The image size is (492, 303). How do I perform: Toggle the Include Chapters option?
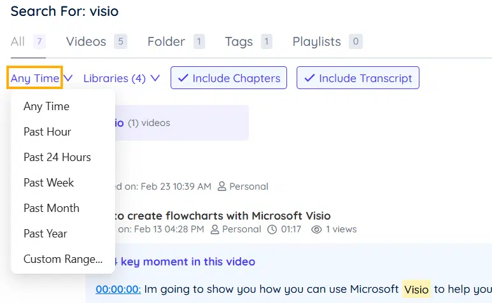pos(229,78)
